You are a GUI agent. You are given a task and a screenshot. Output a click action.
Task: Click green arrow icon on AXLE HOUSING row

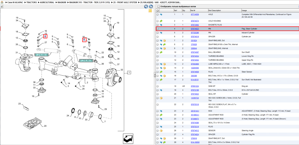[x=161, y=21]
